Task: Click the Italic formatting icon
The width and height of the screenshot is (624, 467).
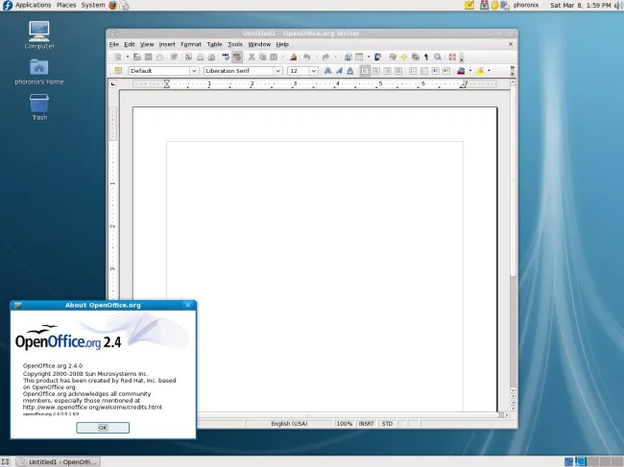Action: [x=339, y=71]
